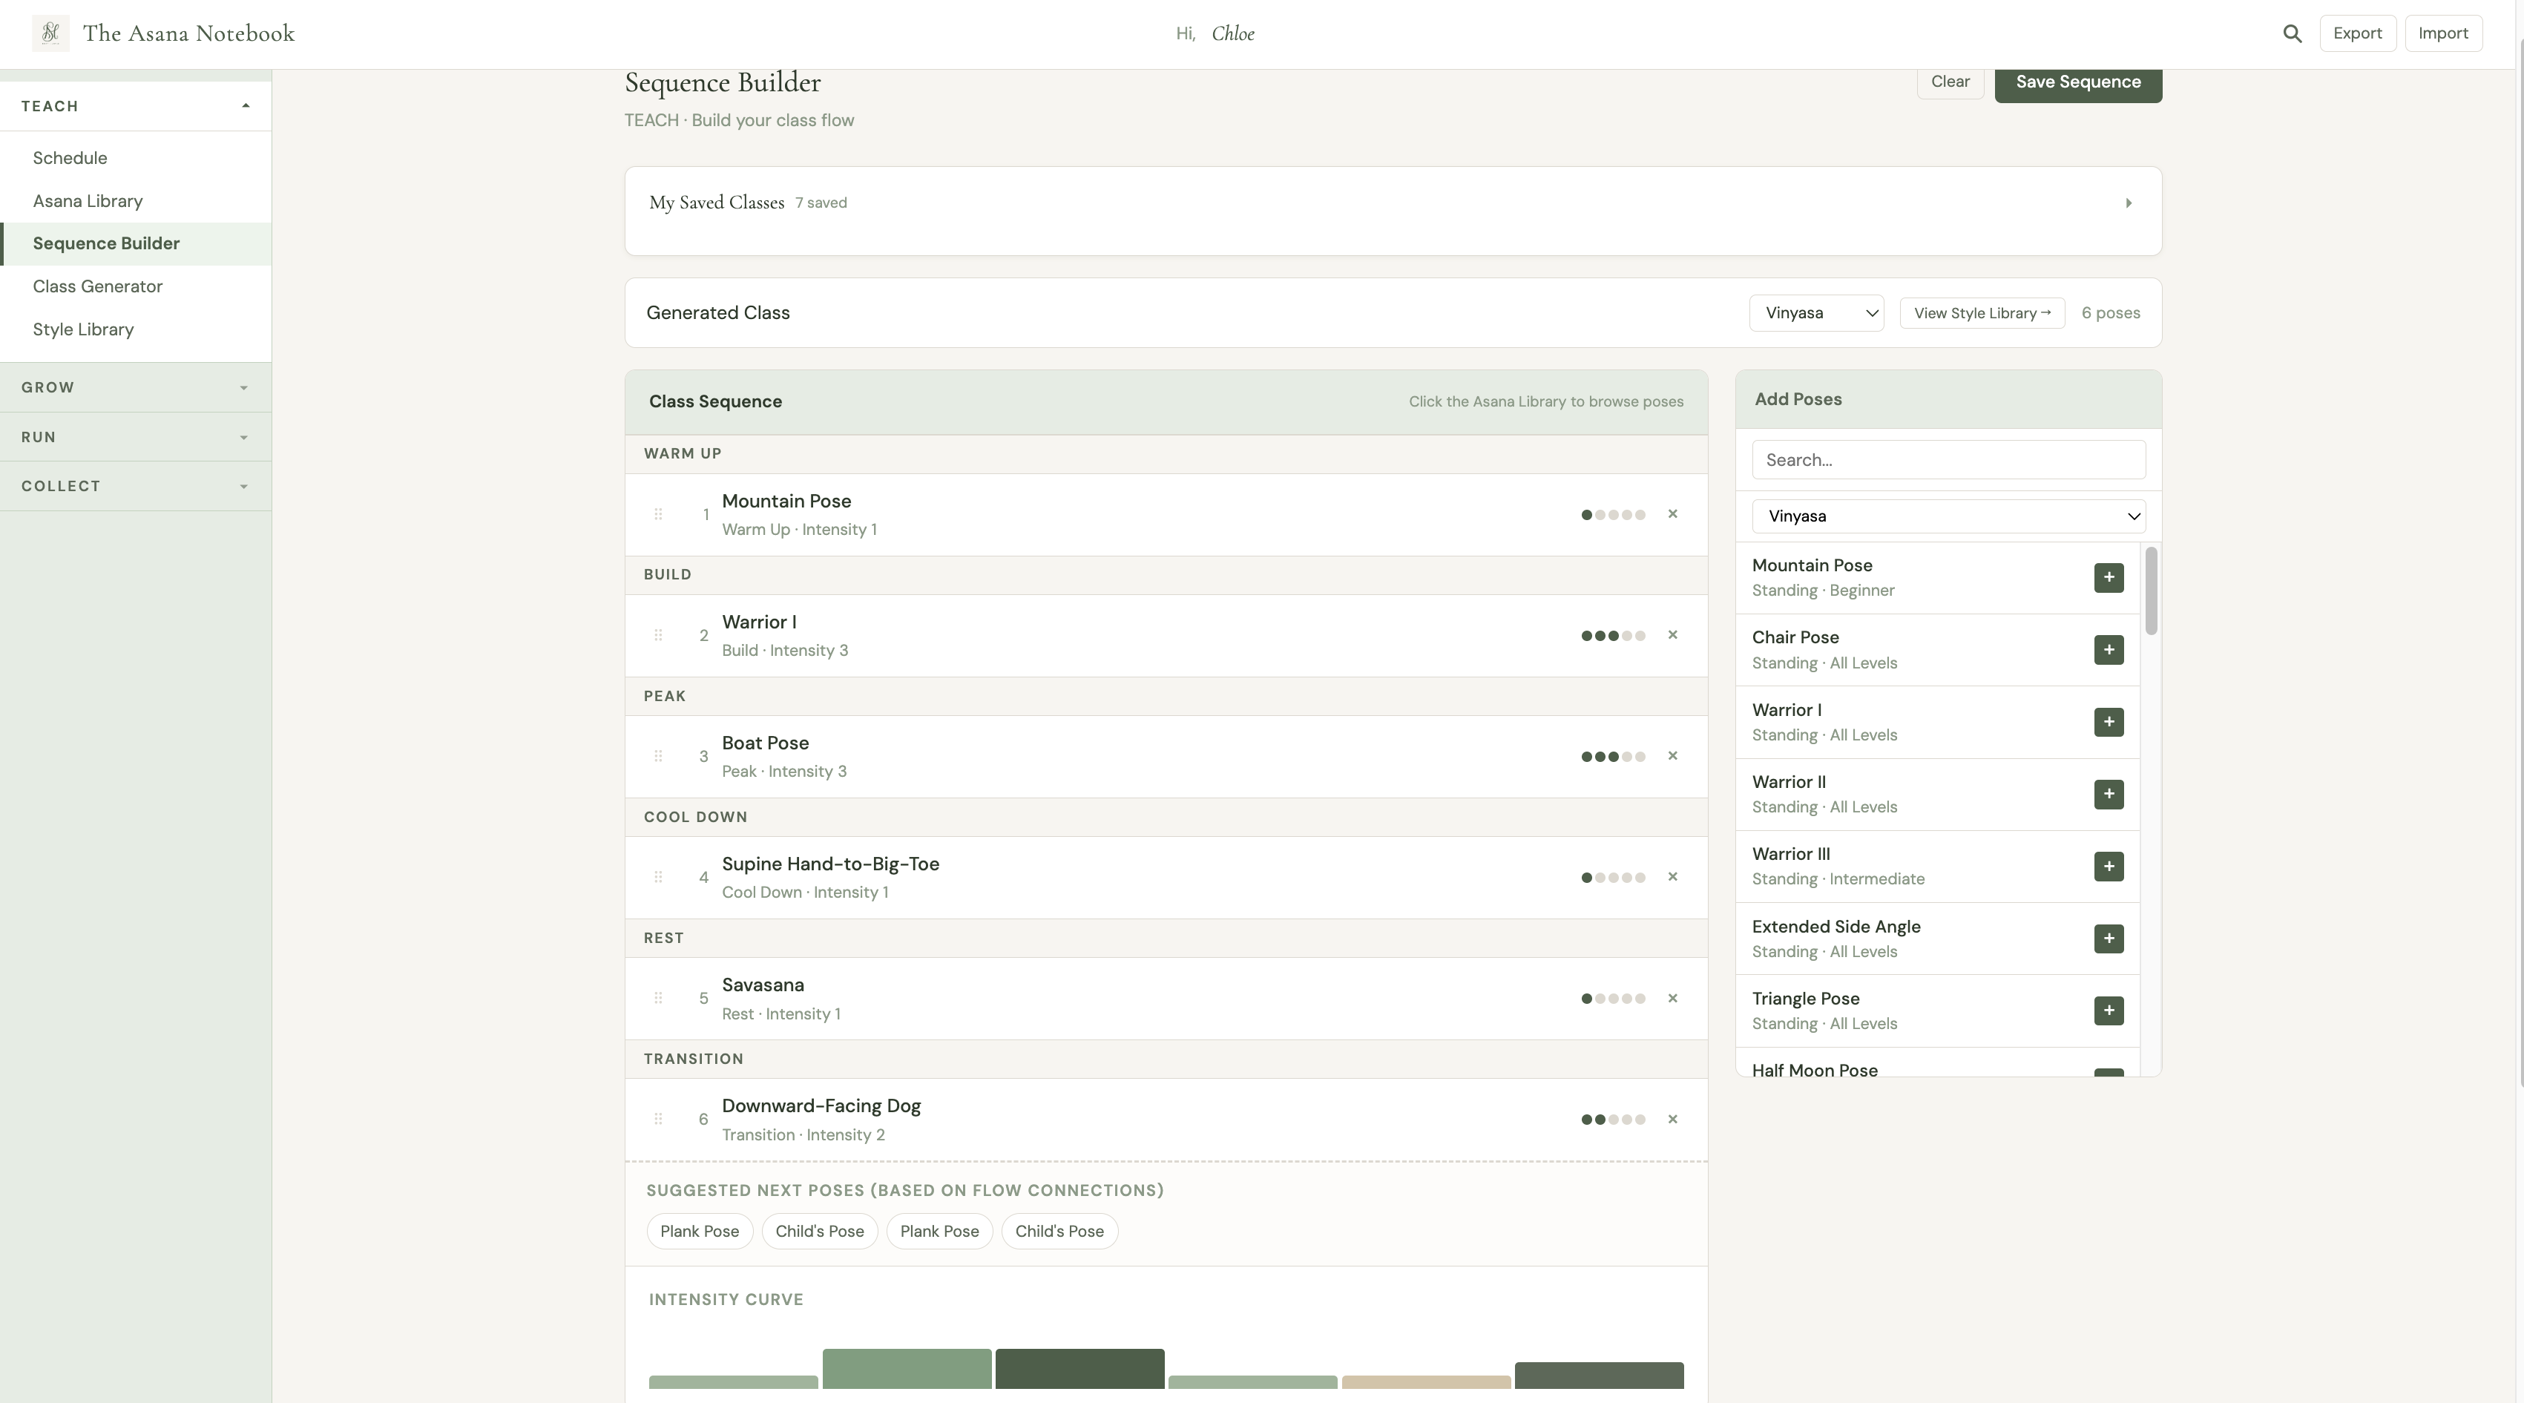Click the drag handle for Boat Pose
The width and height of the screenshot is (2524, 1403).
(x=658, y=756)
